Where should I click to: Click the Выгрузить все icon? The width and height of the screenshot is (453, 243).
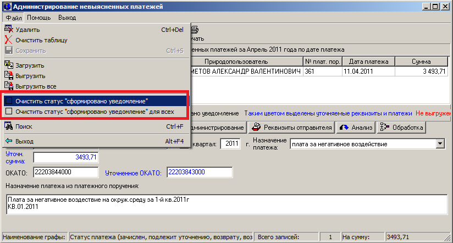point(8,86)
